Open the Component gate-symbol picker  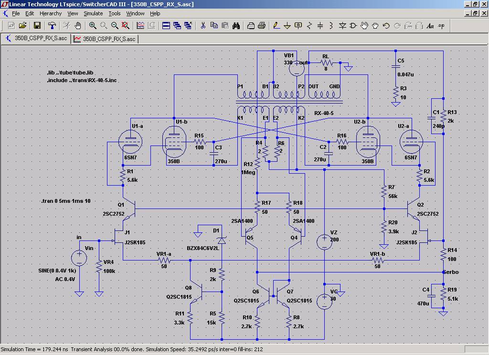353,26
